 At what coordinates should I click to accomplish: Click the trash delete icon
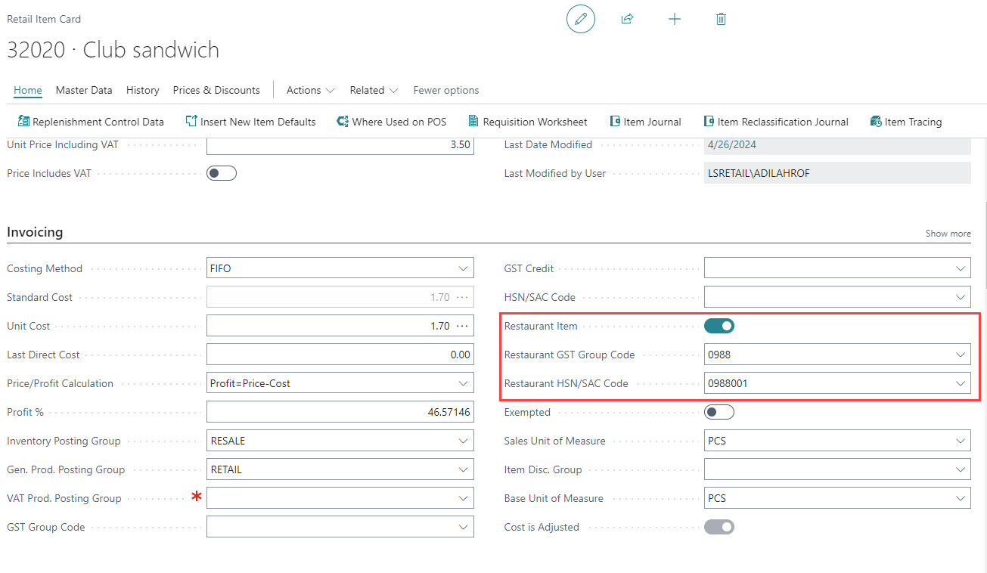coord(721,19)
